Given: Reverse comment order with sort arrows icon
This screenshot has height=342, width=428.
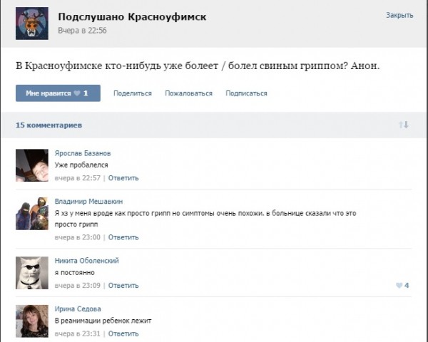Looking at the screenshot, I should [x=404, y=125].
